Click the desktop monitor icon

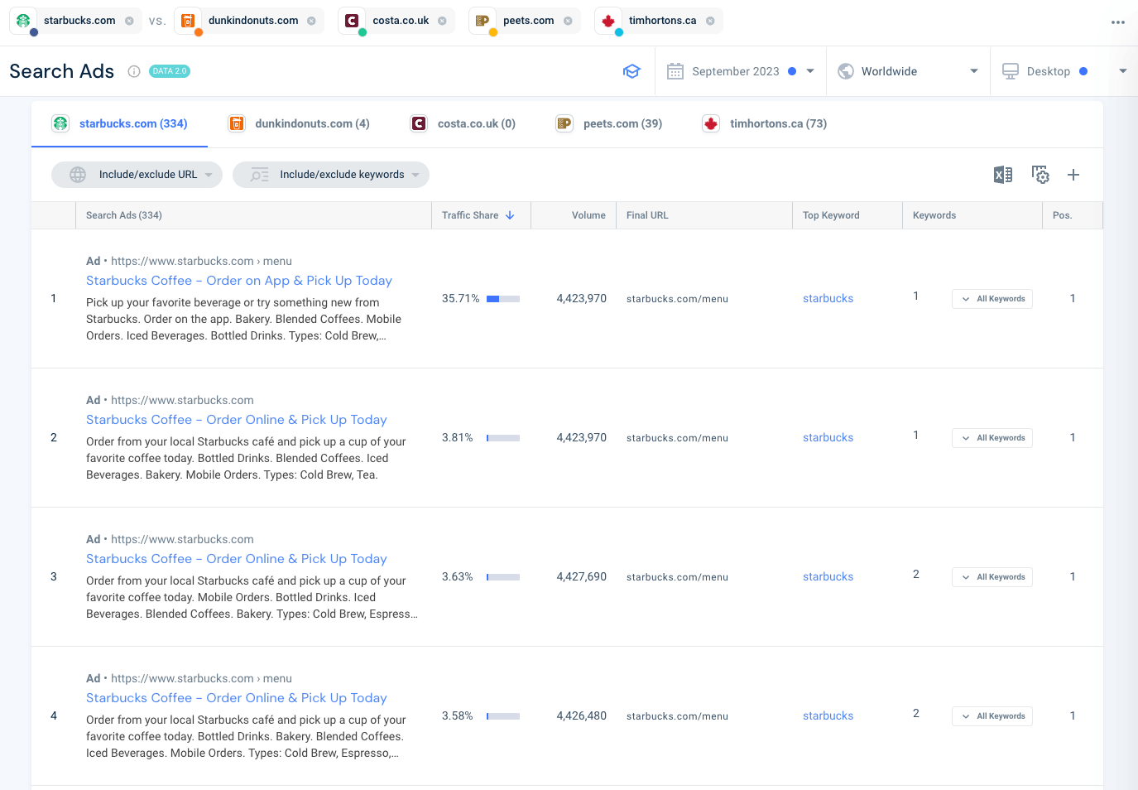(1011, 71)
